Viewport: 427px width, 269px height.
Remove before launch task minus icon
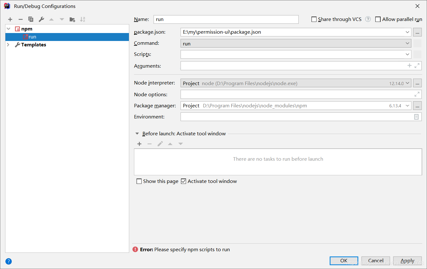click(x=150, y=144)
